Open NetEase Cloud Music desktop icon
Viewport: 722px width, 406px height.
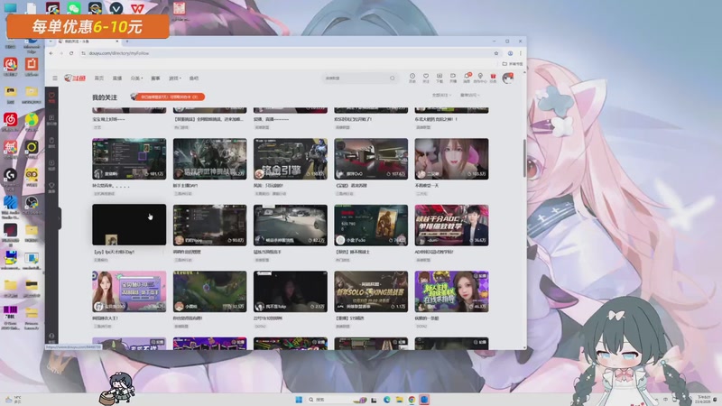(x=10, y=120)
